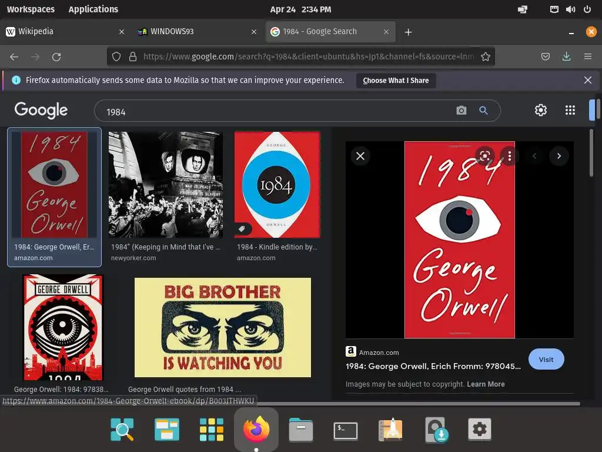The image size is (602, 452).
Task: Open the Applications menu
Action: [x=93, y=9]
